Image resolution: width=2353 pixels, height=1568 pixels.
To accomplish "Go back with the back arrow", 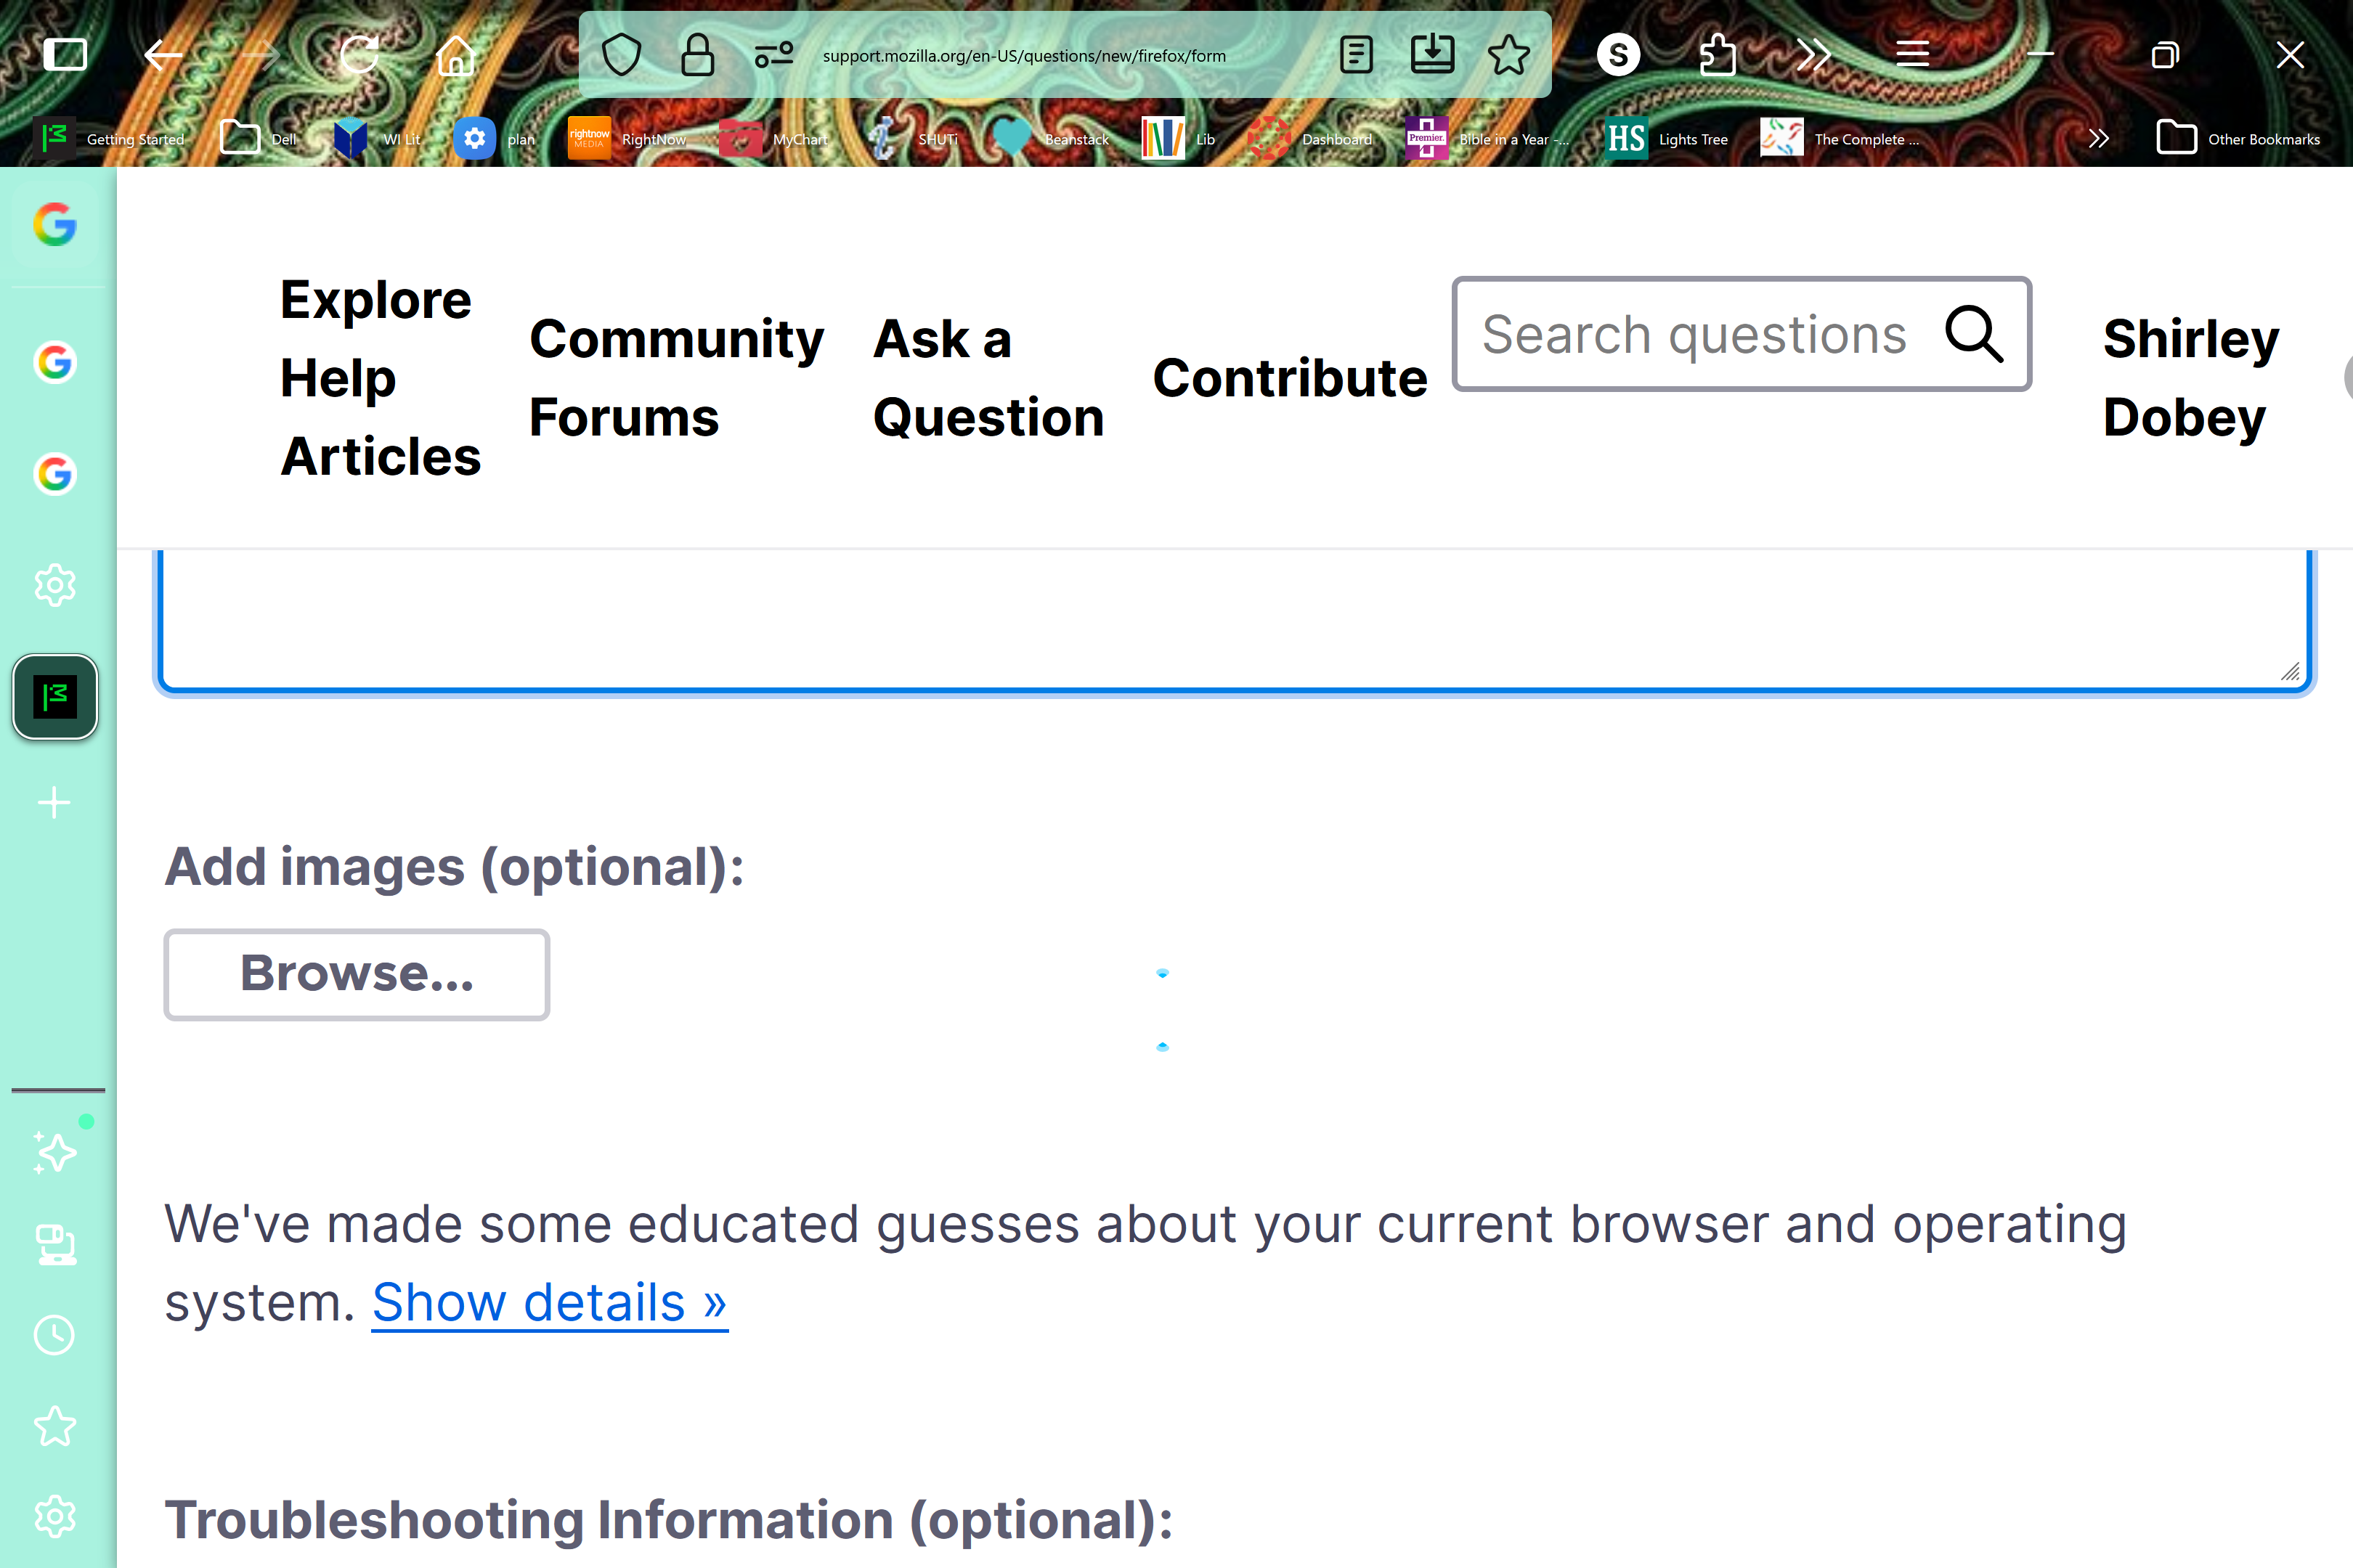I will (x=163, y=55).
